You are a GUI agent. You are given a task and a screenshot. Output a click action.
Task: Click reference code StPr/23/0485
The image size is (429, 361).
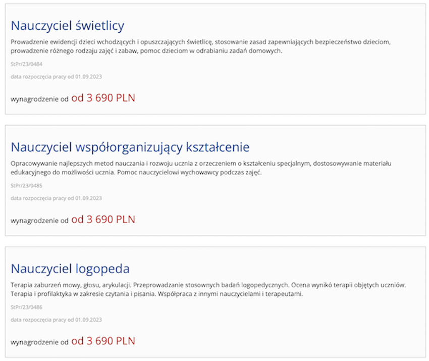[x=27, y=186]
